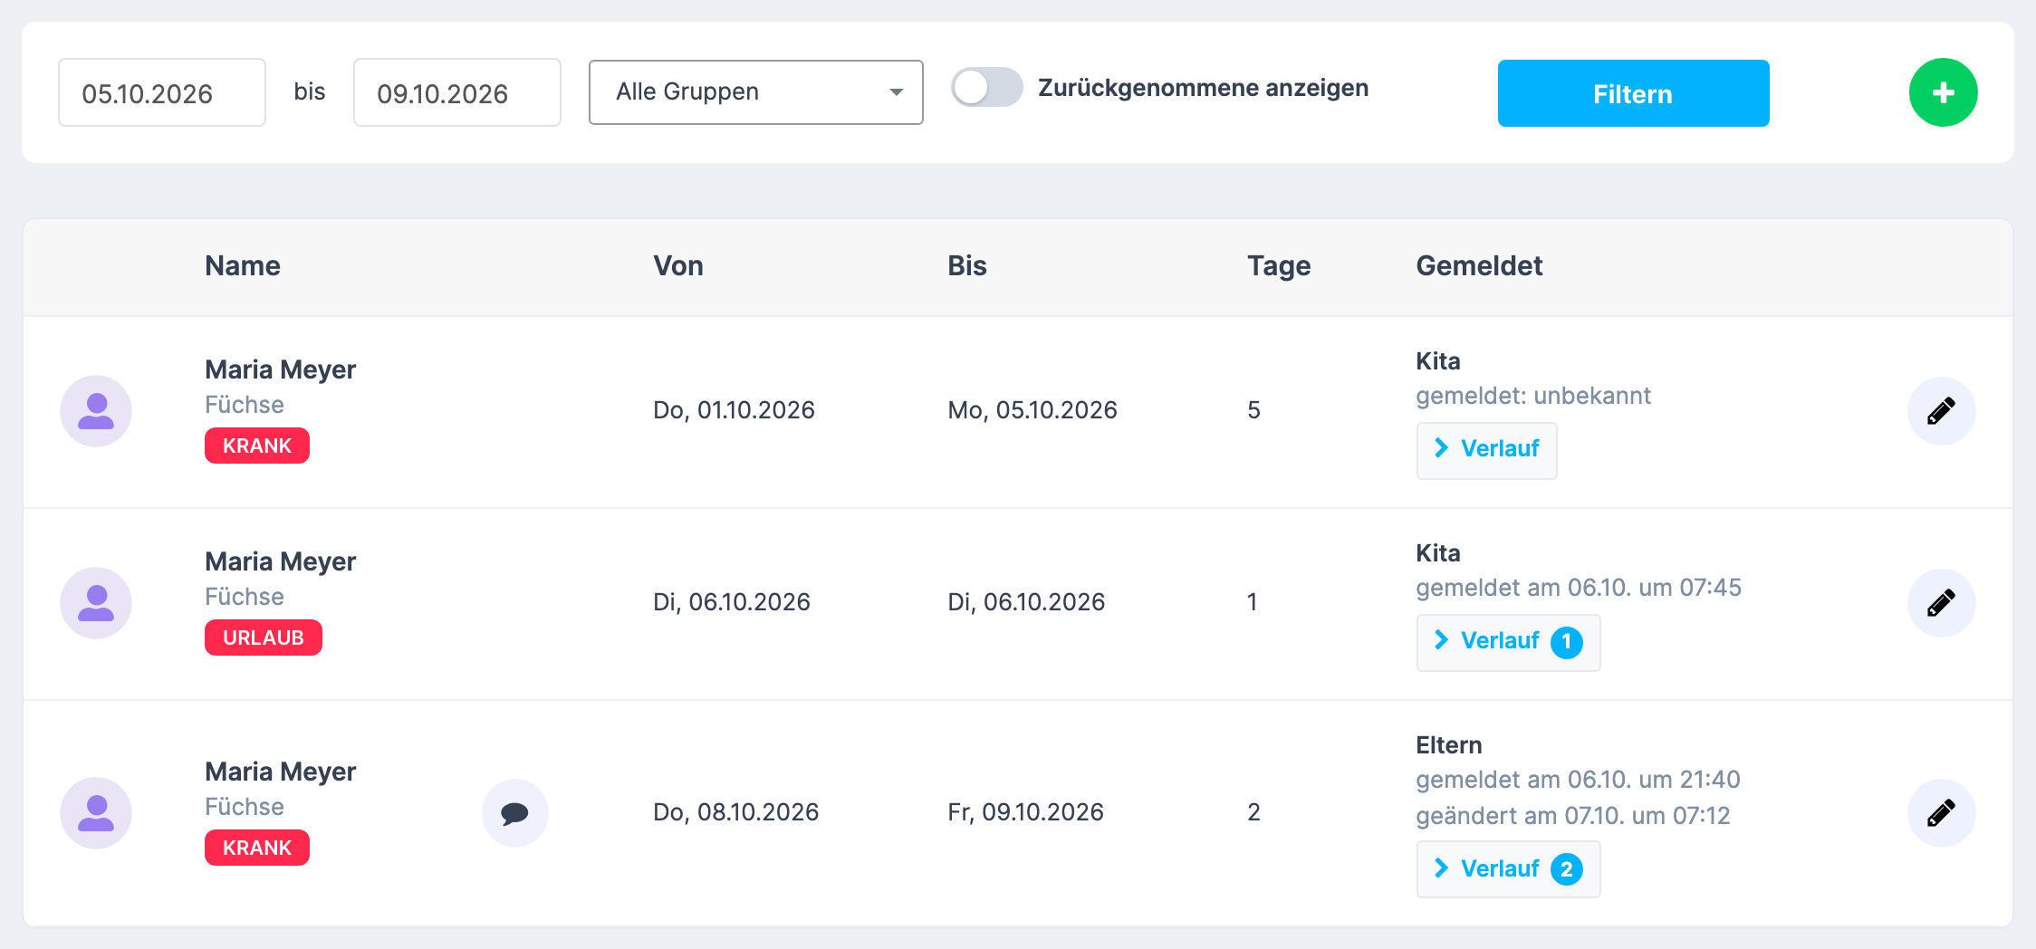2036x949 pixels.
Task: Click the Tage column header
Action: 1279,266
